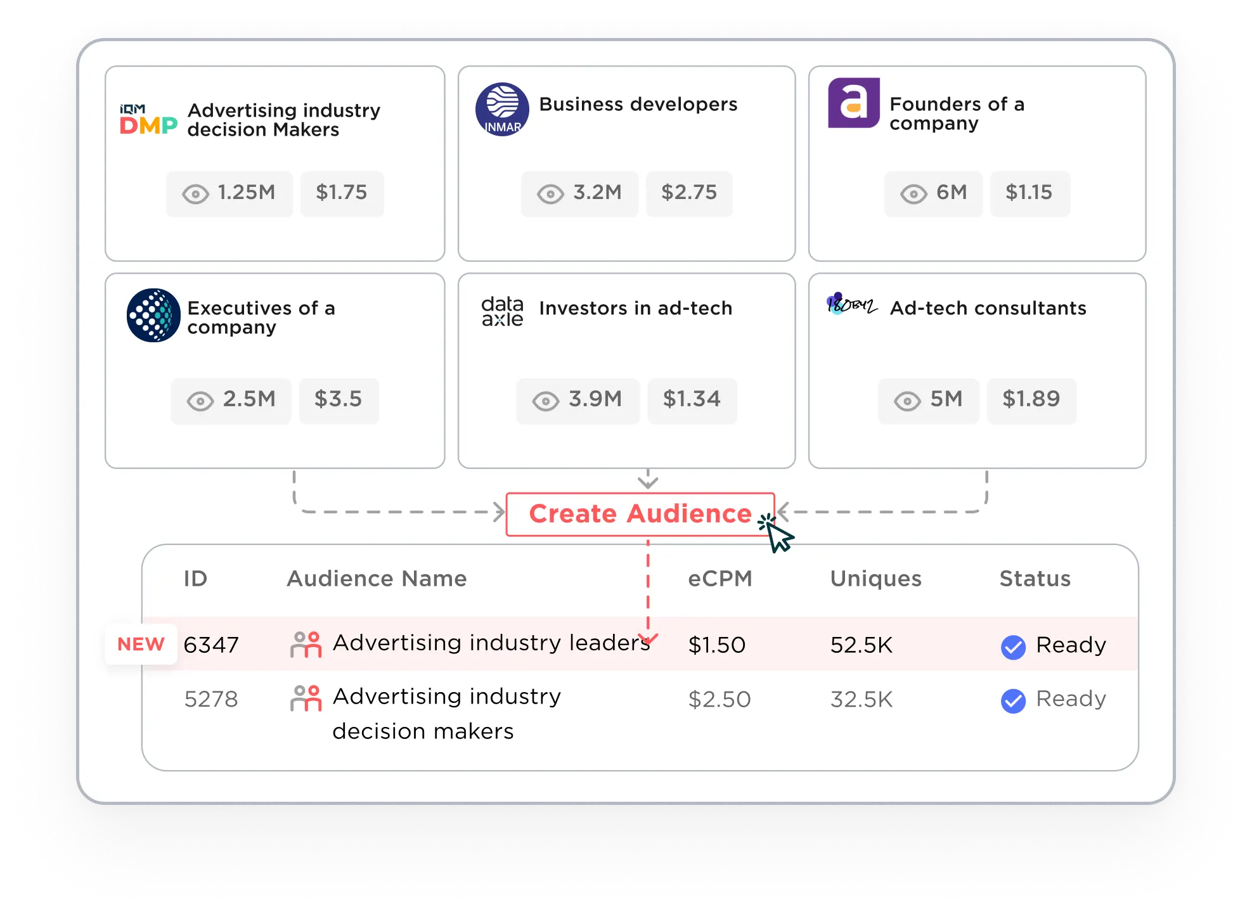Click the IQM DMP logo icon
The height and width of the screenshot is (919, 1252).
pos(148,120)
